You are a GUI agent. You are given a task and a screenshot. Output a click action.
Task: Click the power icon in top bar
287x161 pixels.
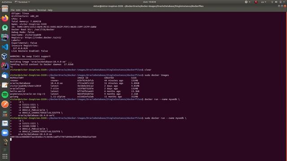pos(281,2)
